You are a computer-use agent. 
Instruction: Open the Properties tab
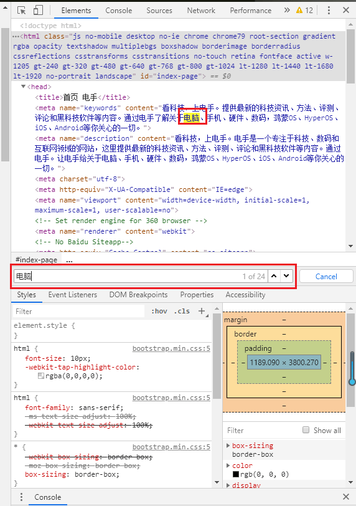(197, 295)
